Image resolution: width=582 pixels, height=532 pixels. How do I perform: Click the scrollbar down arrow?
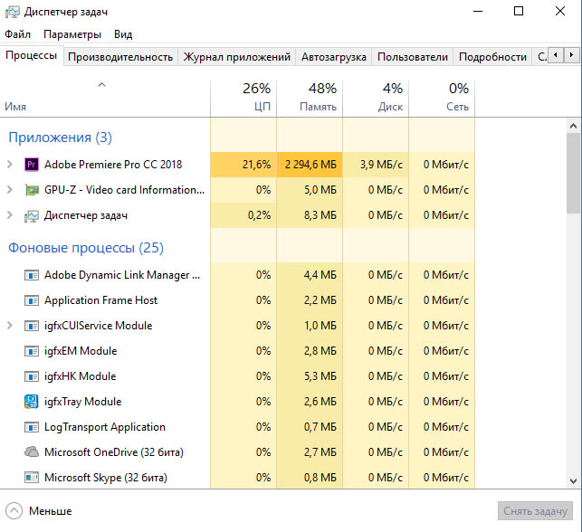574,481
